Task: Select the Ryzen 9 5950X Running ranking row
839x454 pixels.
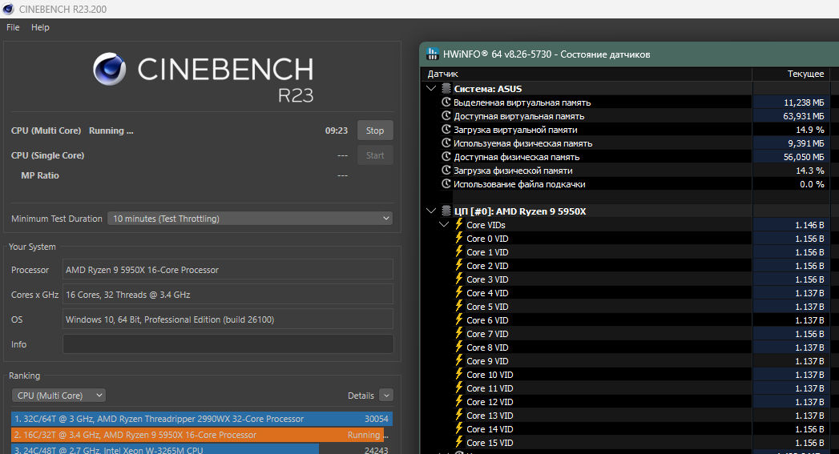Action: point(202,435)
